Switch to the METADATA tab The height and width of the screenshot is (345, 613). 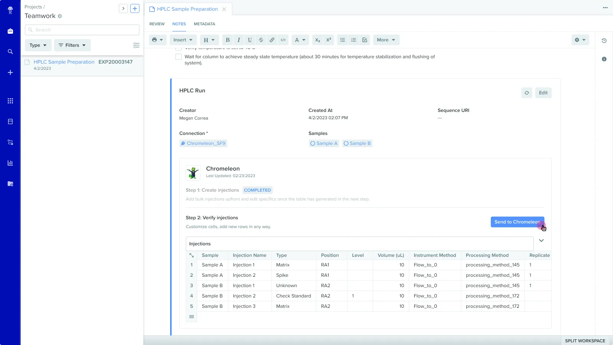pos(205,24)
